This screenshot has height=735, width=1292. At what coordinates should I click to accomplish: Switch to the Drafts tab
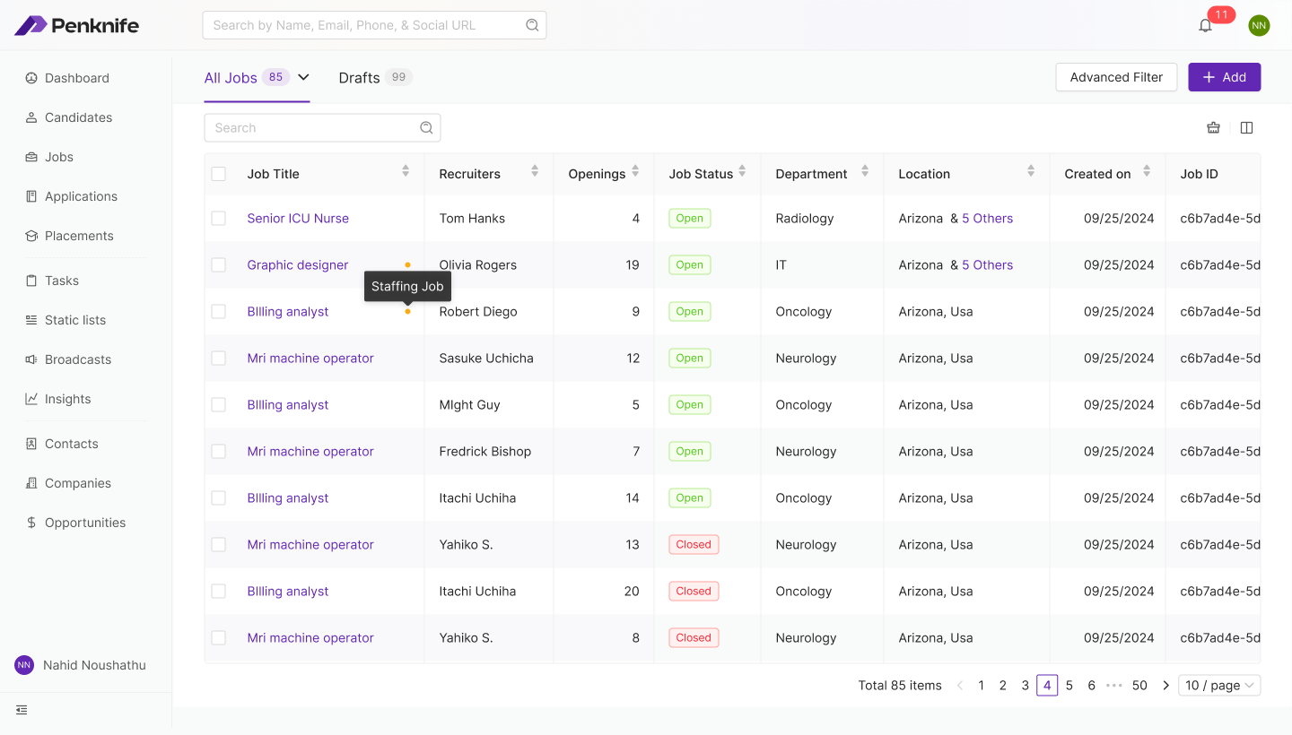click(375, 78)
